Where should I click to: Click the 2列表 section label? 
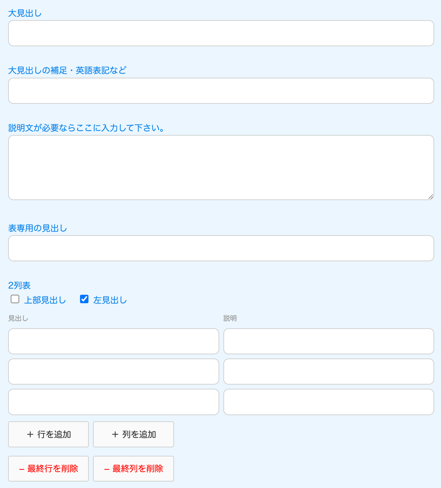point(19,285)
